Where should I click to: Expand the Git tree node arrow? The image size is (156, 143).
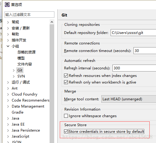14,70
